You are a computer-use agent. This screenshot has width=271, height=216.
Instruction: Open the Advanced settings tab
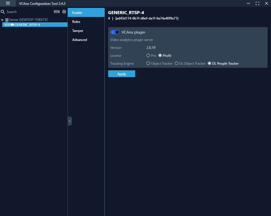pyautogui.click(x=79, y=40)
